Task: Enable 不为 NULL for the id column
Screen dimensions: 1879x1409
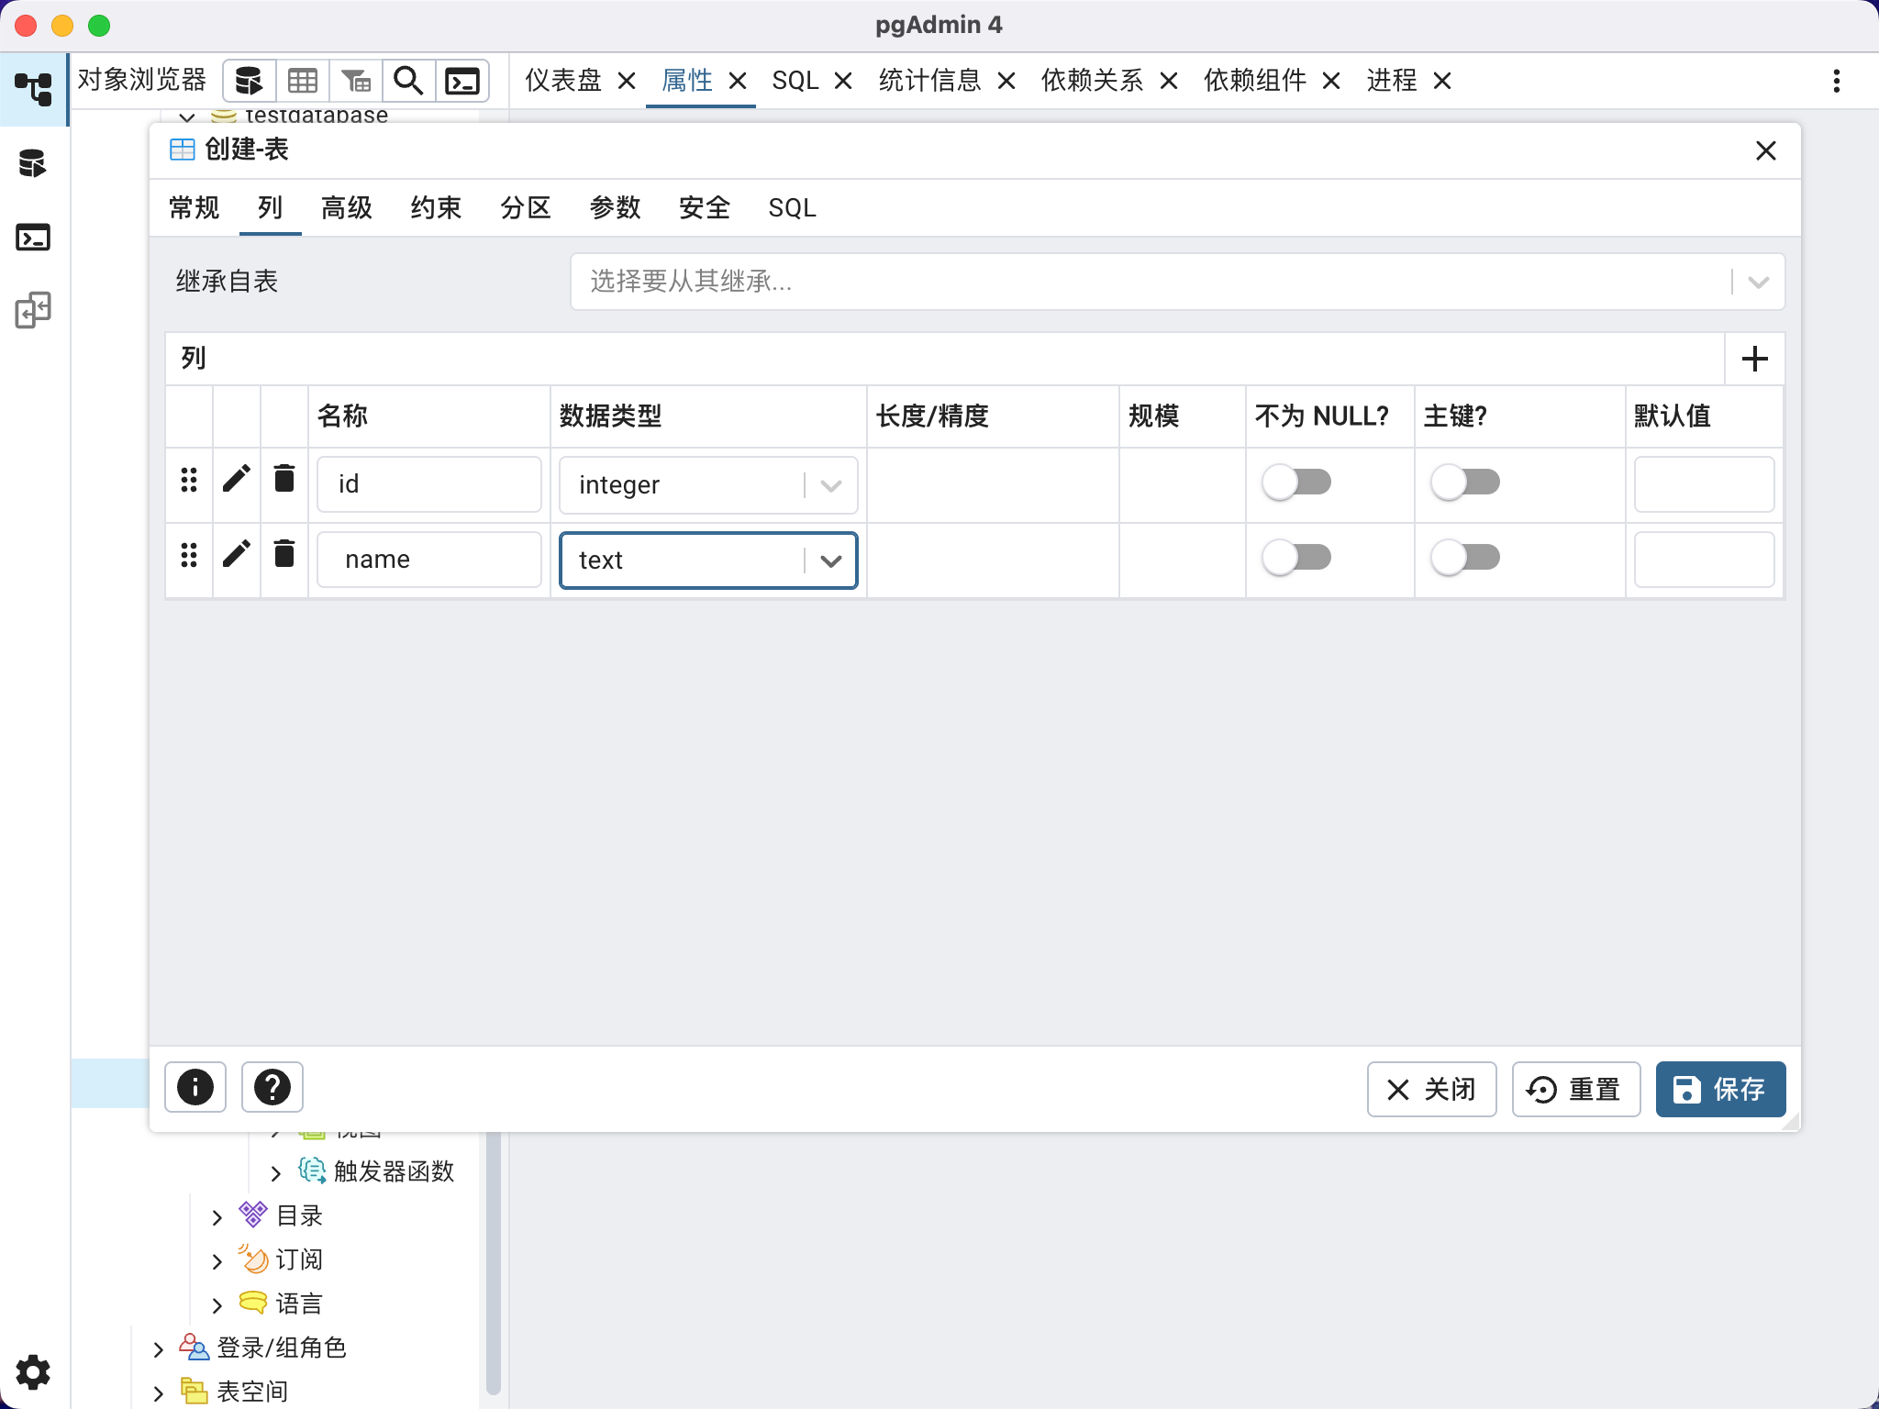Action: (1297, 482)
